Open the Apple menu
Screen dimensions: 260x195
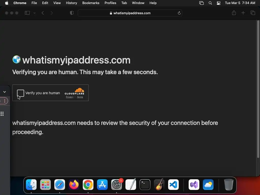click(7, 3)
